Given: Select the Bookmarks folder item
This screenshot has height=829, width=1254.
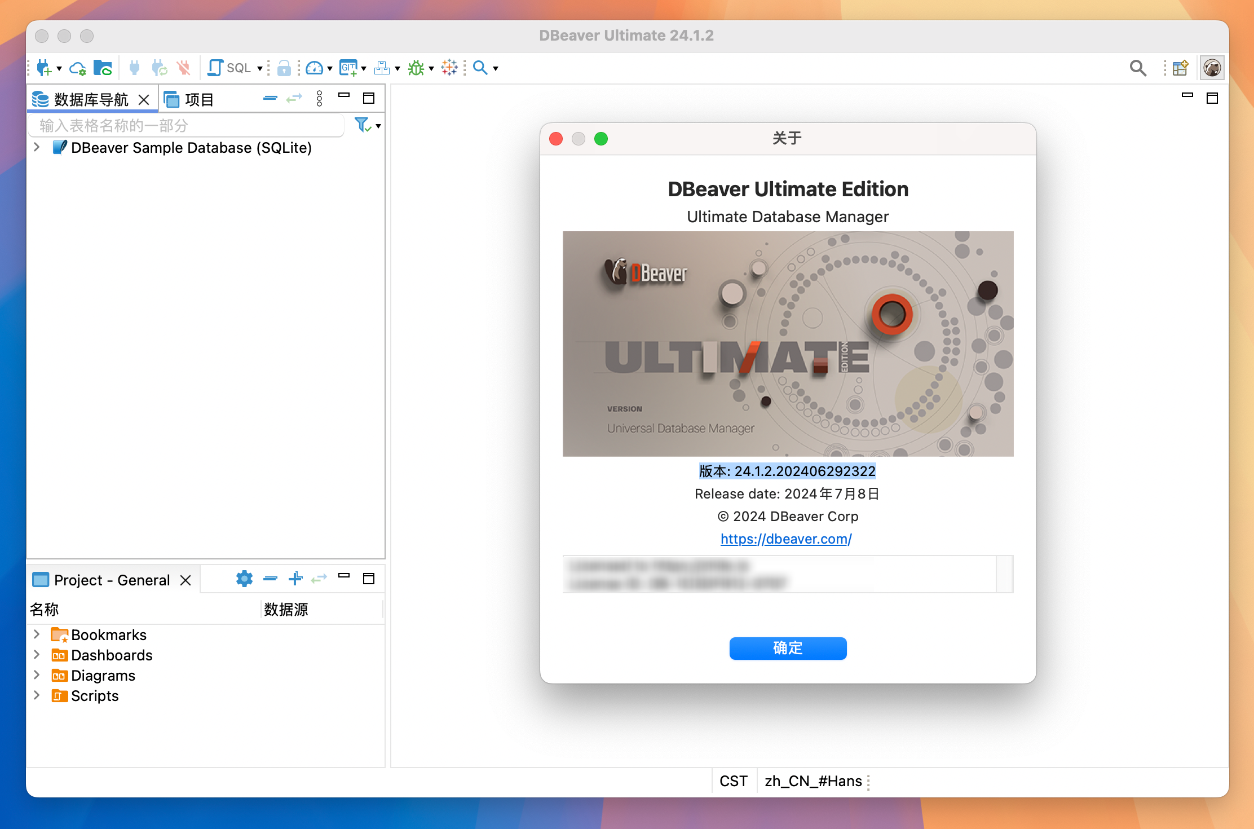Looking at the screenshot, I should click(x=99, y=635).
